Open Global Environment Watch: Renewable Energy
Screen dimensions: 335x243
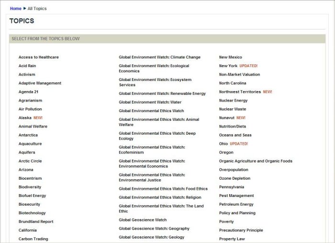(162, 93)
